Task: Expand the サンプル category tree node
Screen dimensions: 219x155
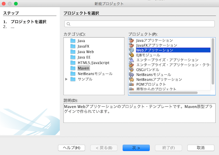Action: point(66,79)
